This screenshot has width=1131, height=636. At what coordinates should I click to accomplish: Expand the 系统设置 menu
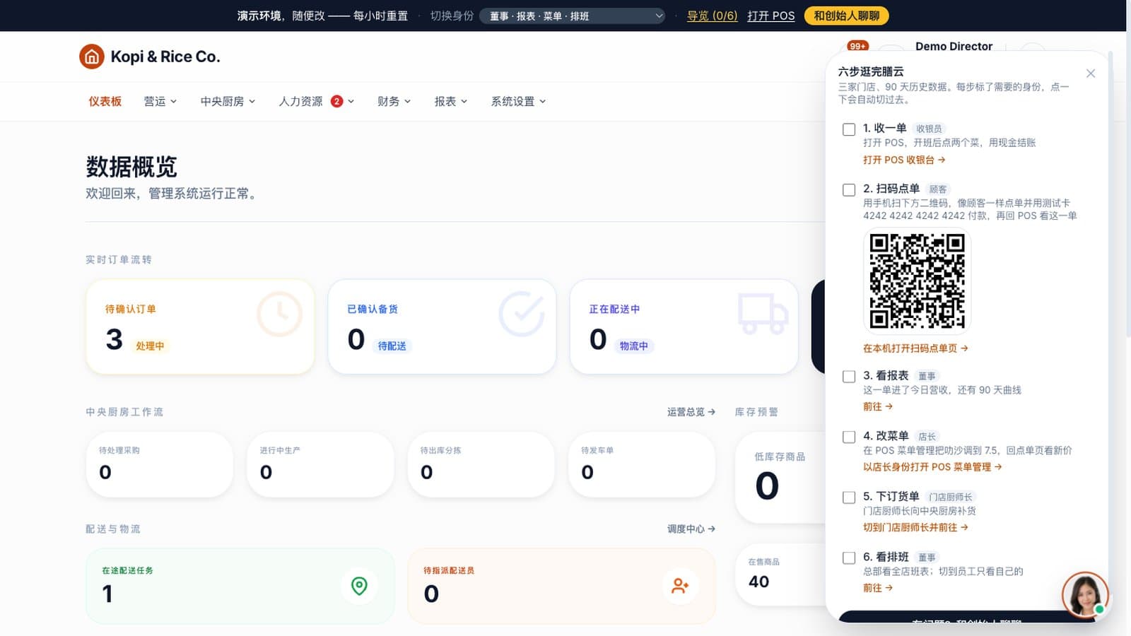pyautogui.click(x=519, y=101)
